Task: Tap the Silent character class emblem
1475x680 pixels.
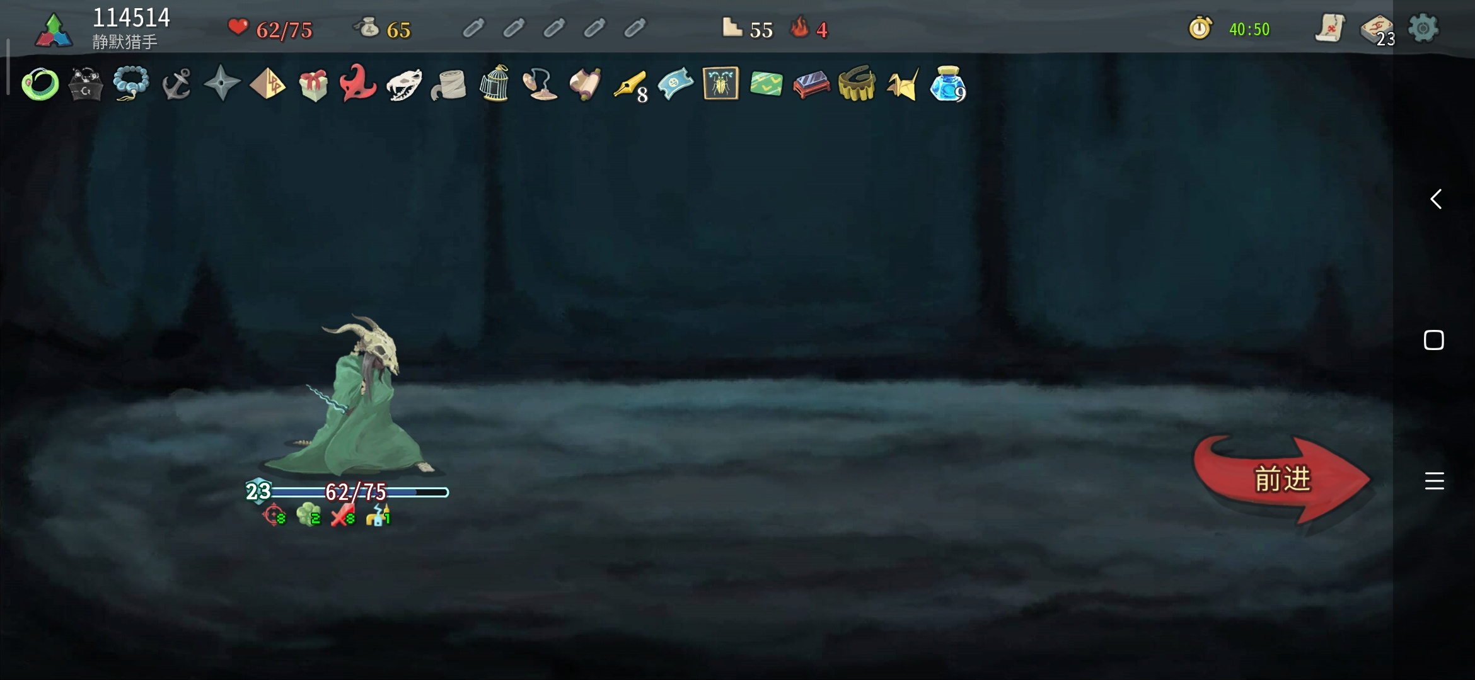Action: pos(54,30)
